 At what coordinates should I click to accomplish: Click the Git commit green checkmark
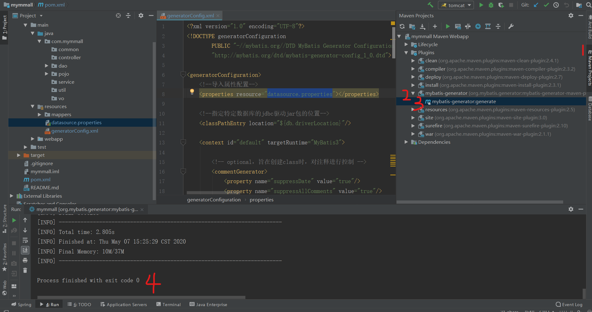click(x=546, y=5)
